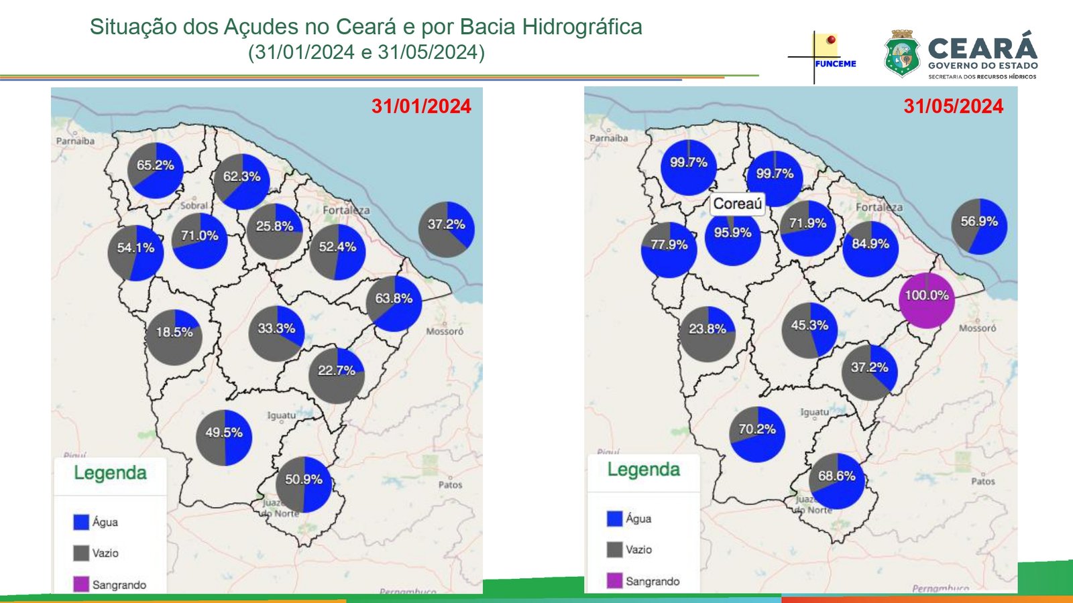This screenshot has width=1073, height=603.
Task: Select the 18.5% pie chart marker
Action: 174,337
